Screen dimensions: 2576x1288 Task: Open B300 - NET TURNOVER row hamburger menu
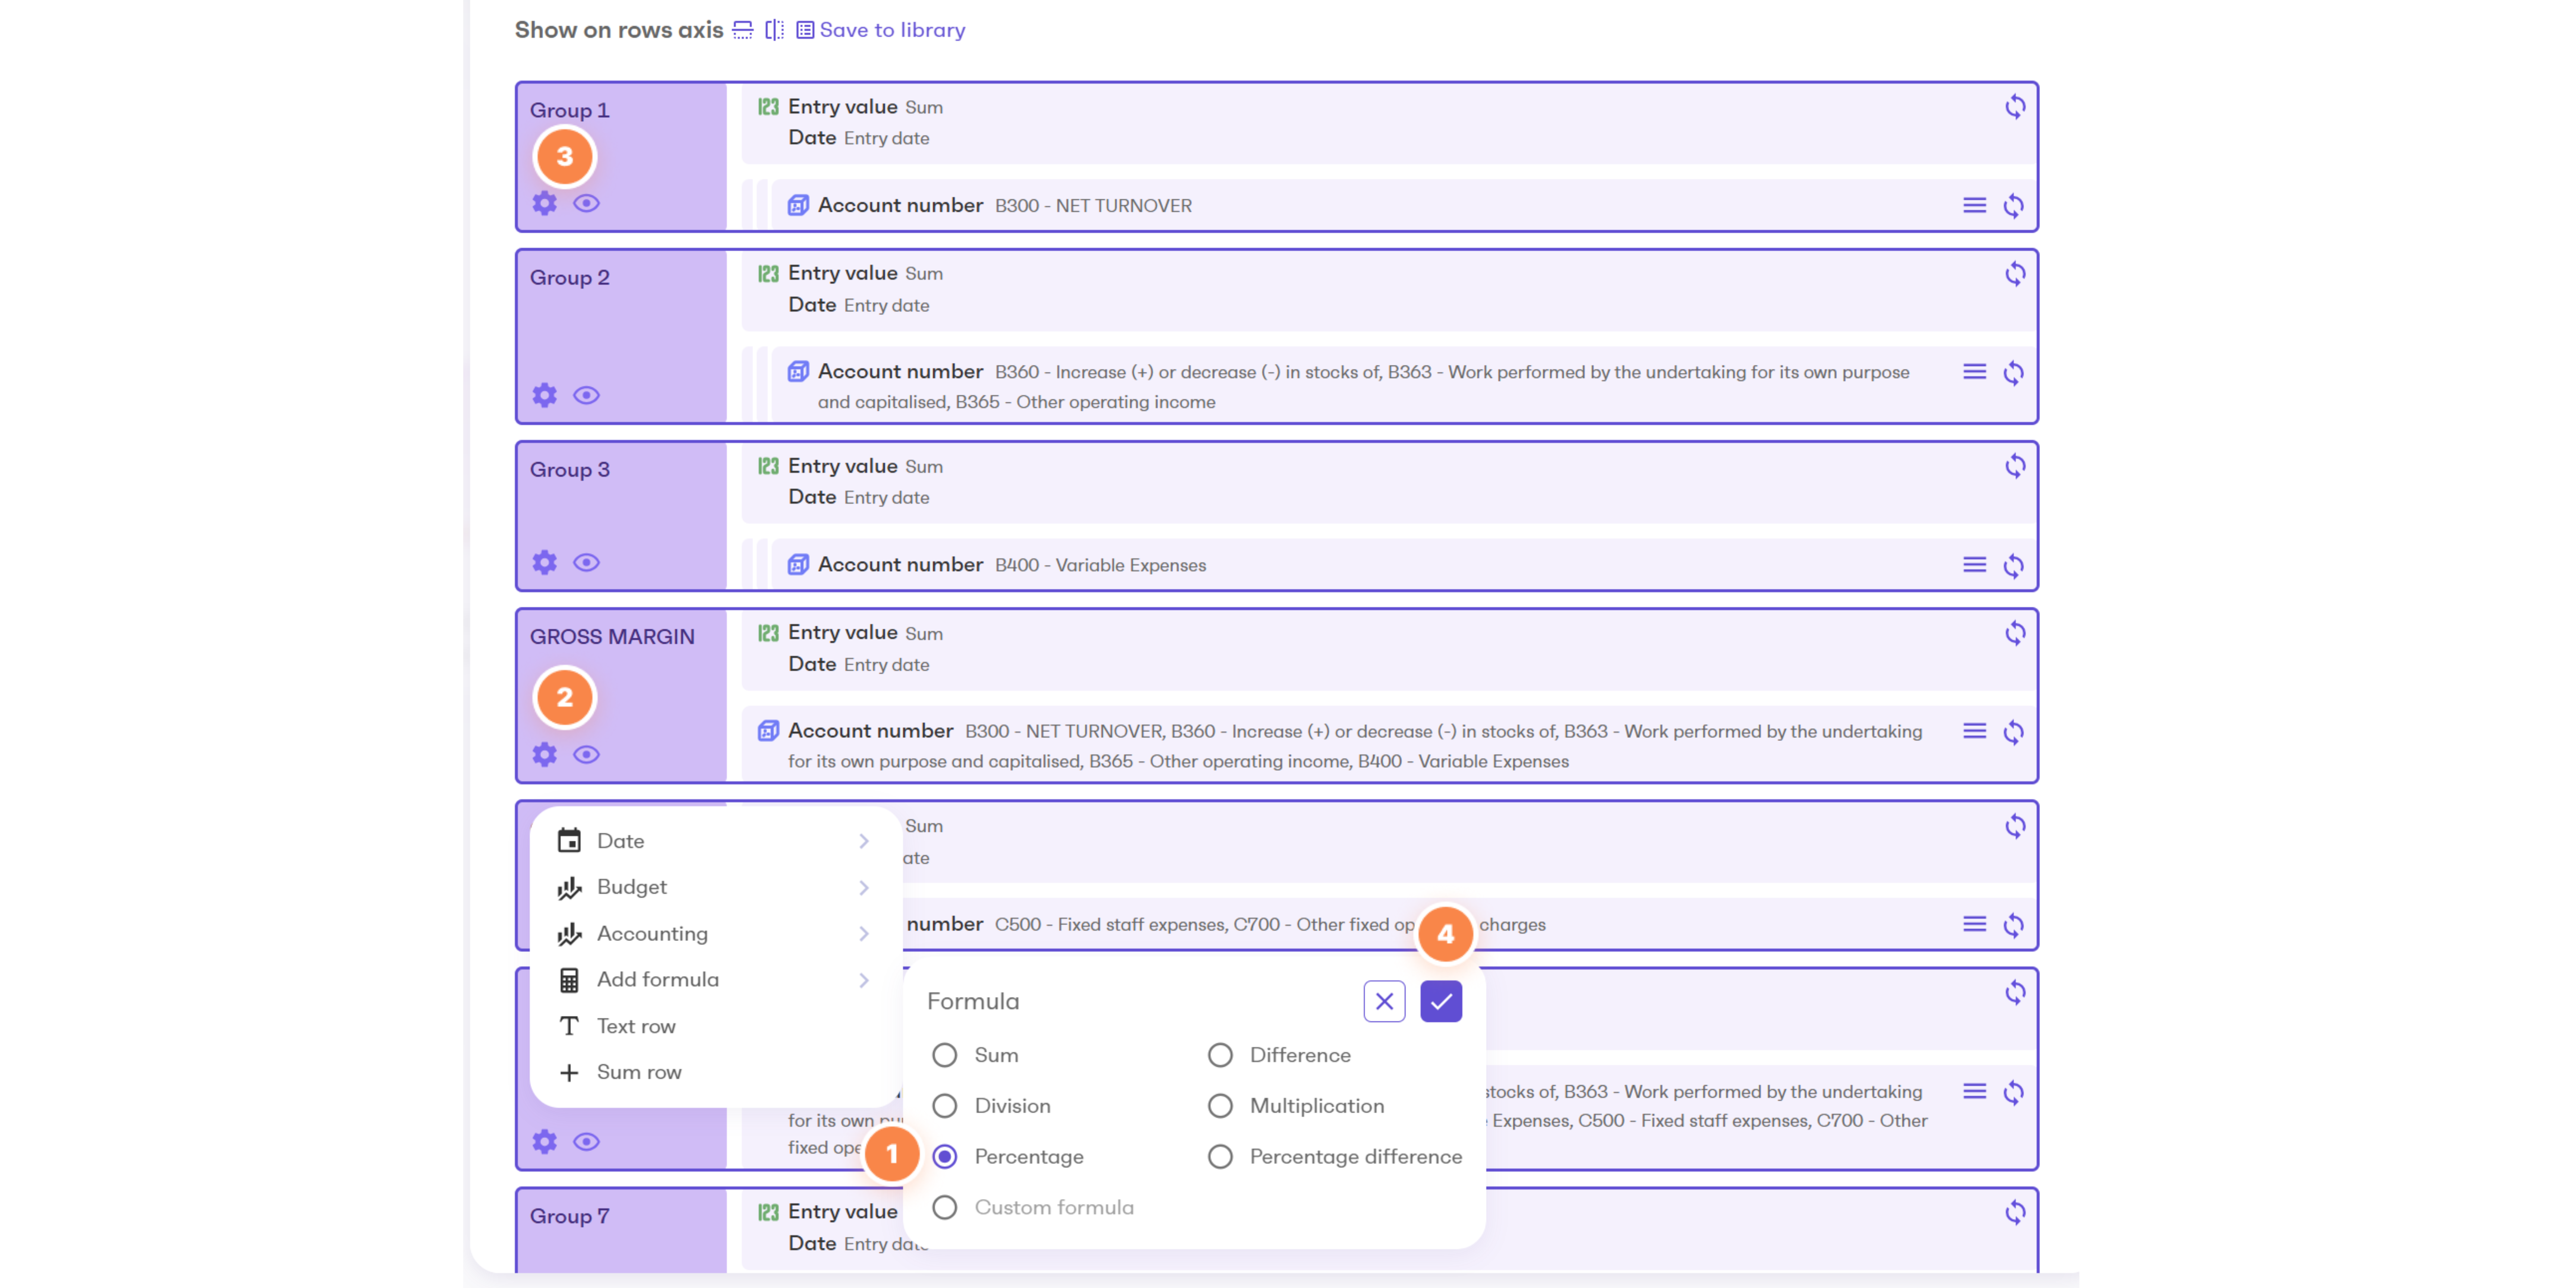coord(1974,205)
